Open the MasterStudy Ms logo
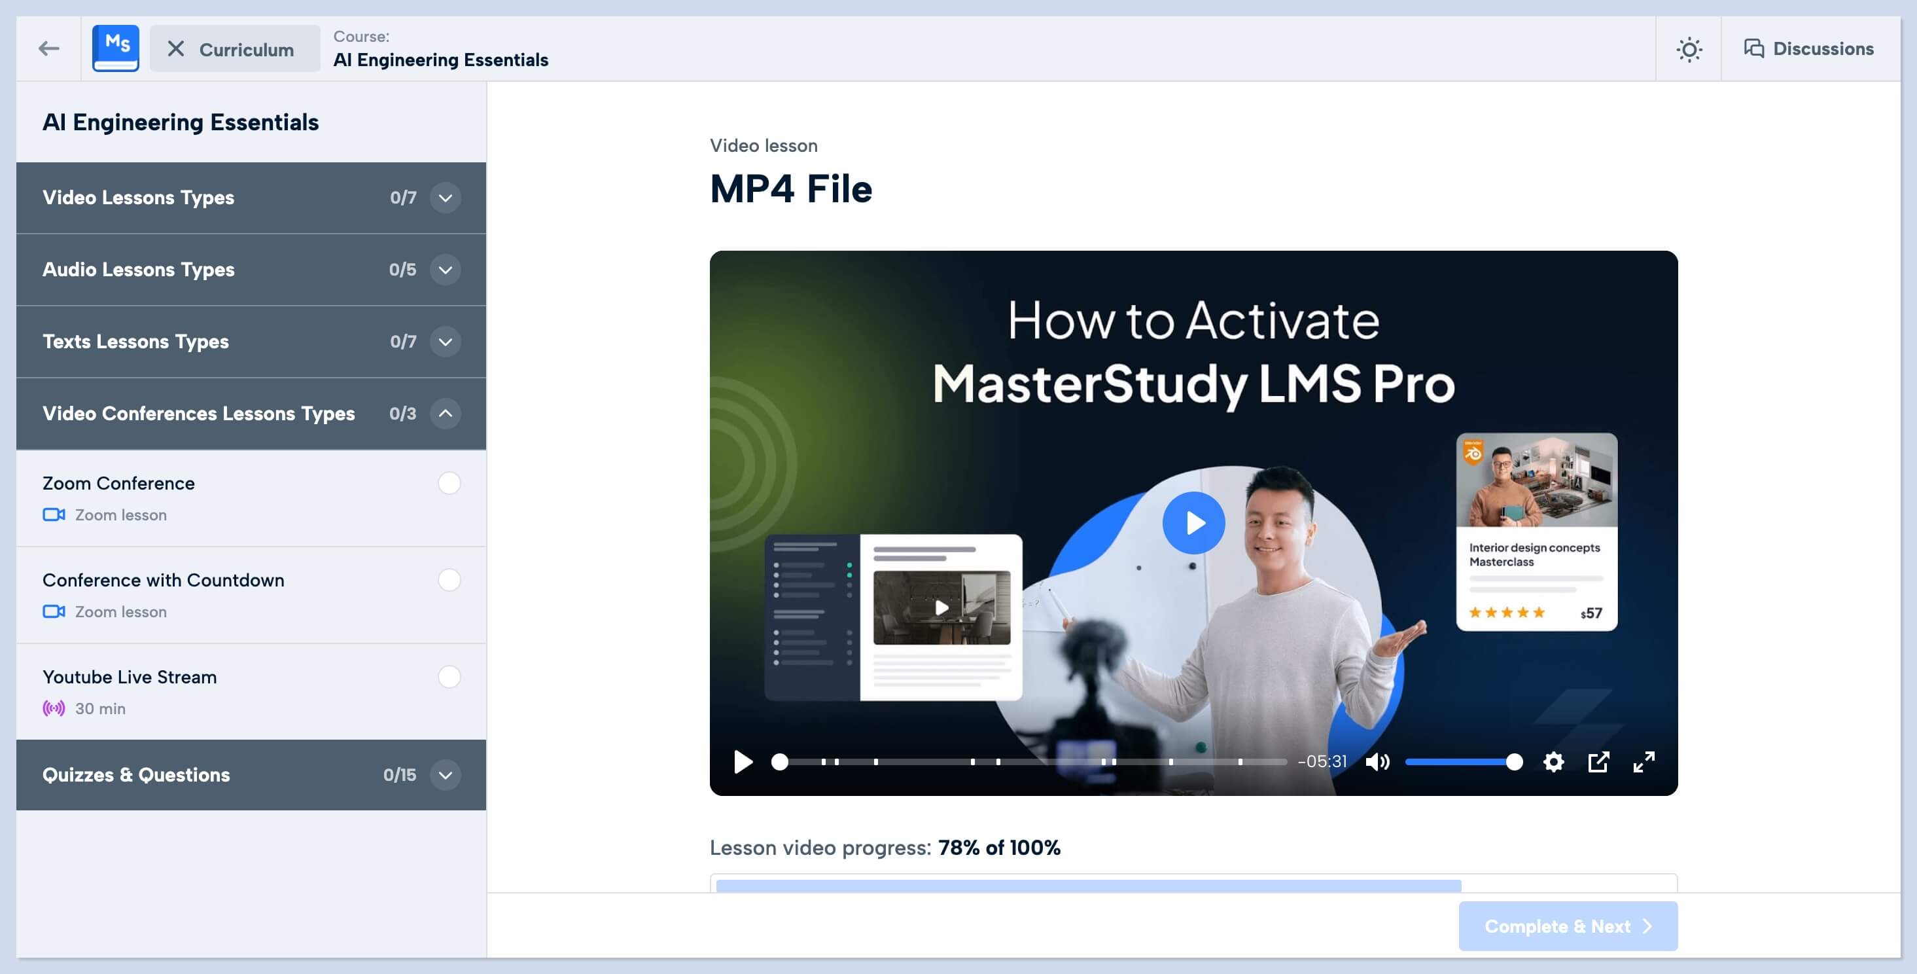This screenshot has width=1917, height=974. click(x=115, y=48)
